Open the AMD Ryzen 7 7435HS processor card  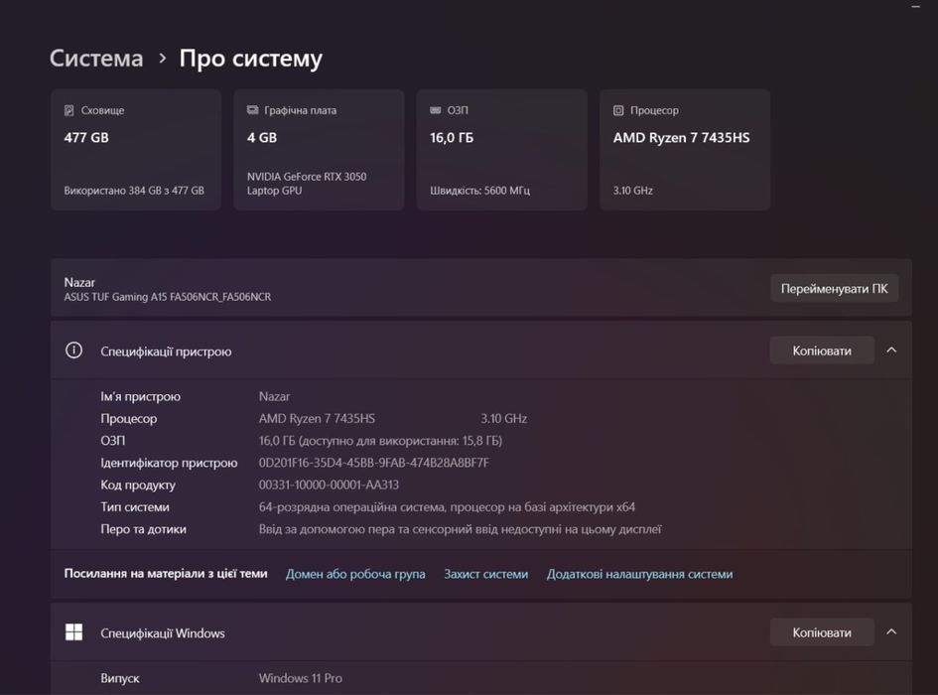coord(685,150)
